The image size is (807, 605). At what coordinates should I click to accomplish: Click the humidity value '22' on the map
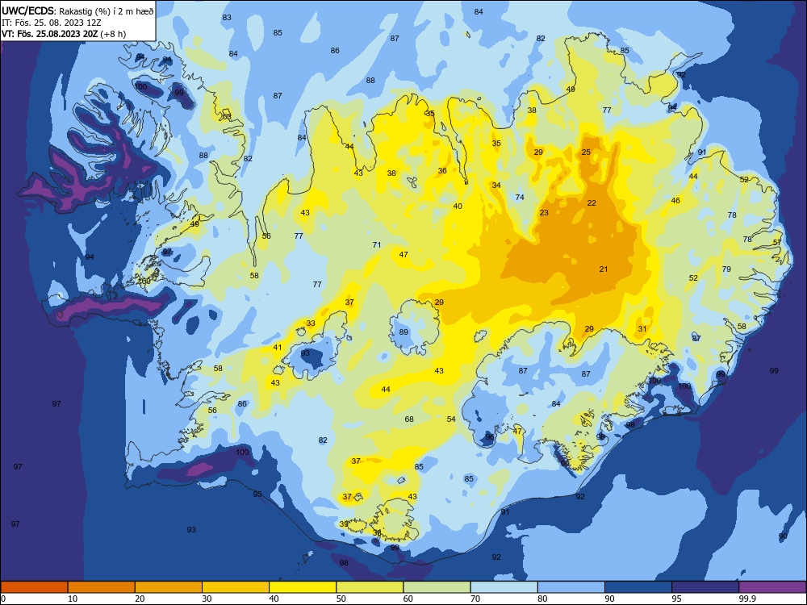(x=592, y=203)
